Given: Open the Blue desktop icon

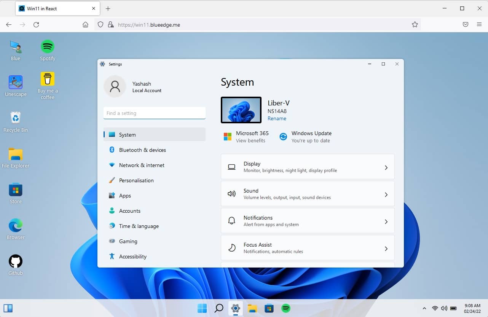Looking at the screenshot, I should point(16,50).
